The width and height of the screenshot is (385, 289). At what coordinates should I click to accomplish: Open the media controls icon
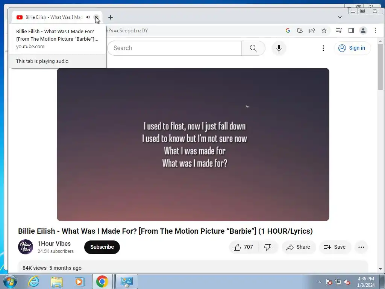tap(339, 30)
